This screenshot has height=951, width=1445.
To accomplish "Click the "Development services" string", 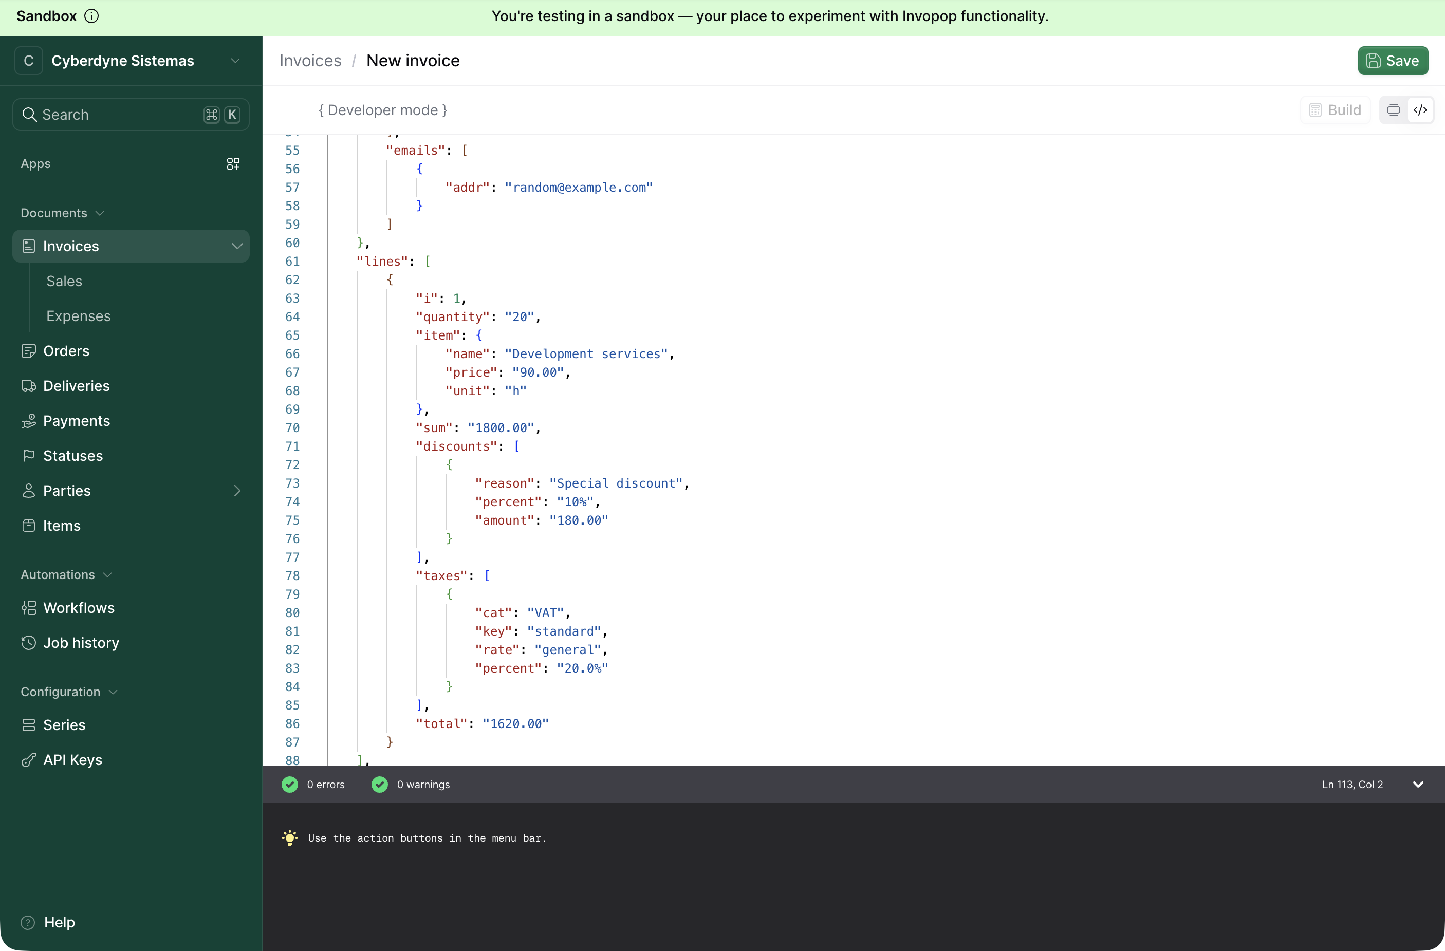I will (x=586, y=354).
